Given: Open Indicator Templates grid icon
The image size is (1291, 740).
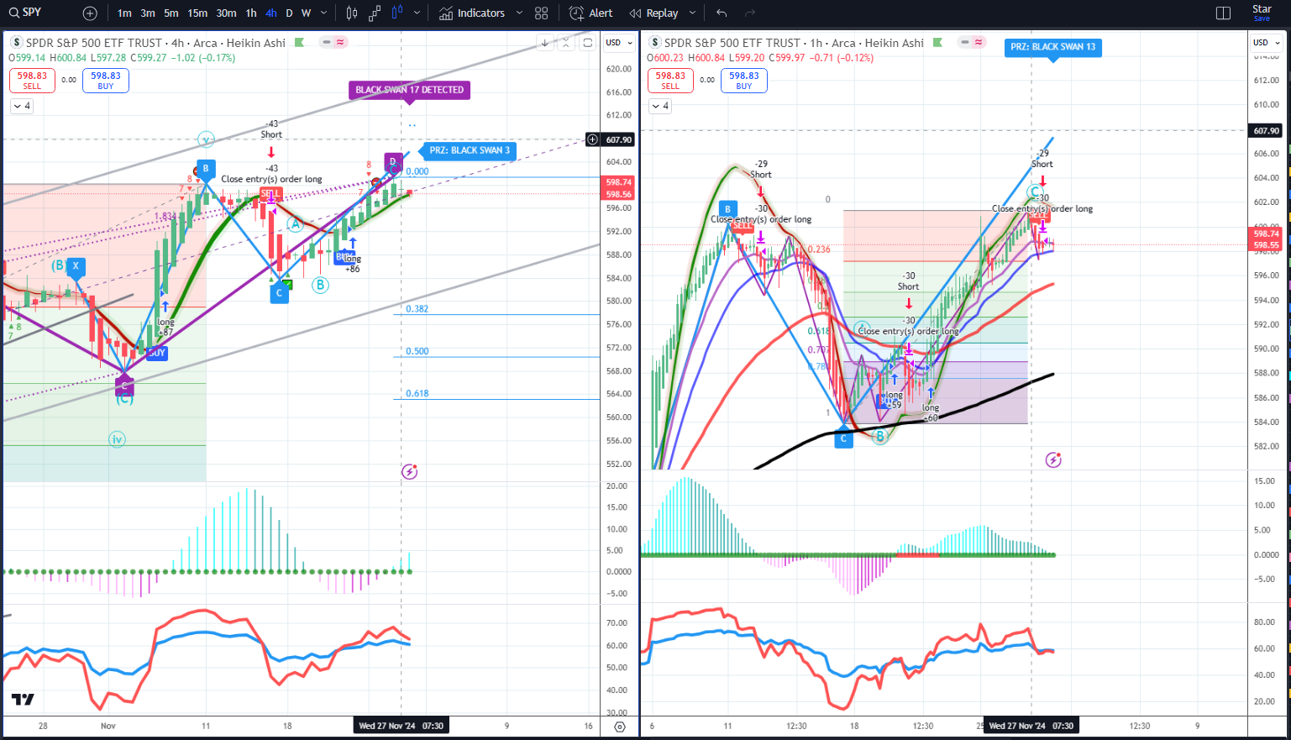Looking at the screenshot, I should [x=542, y=13].
